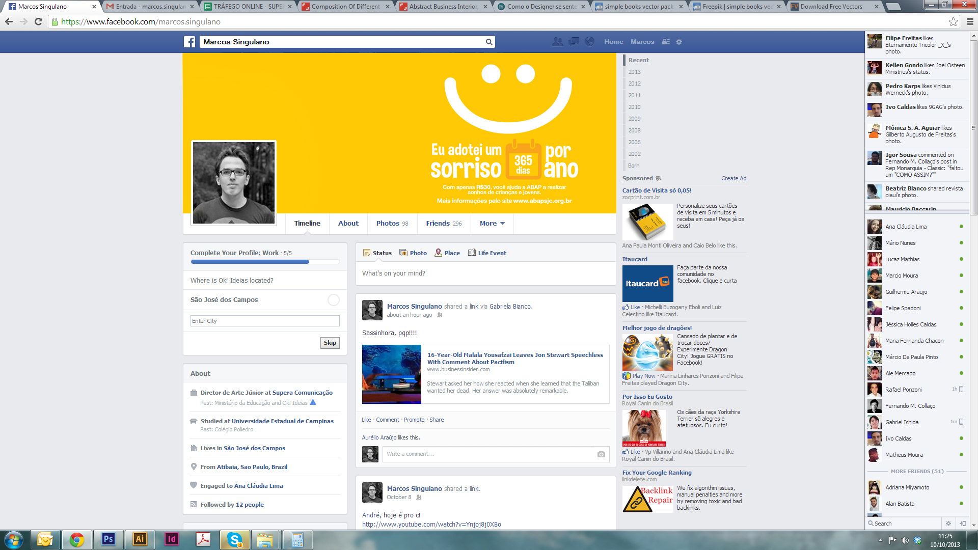This screenshot has width=978, height=550.
Task: Click Home in the Facebook header
Action: tap(613, 42)
